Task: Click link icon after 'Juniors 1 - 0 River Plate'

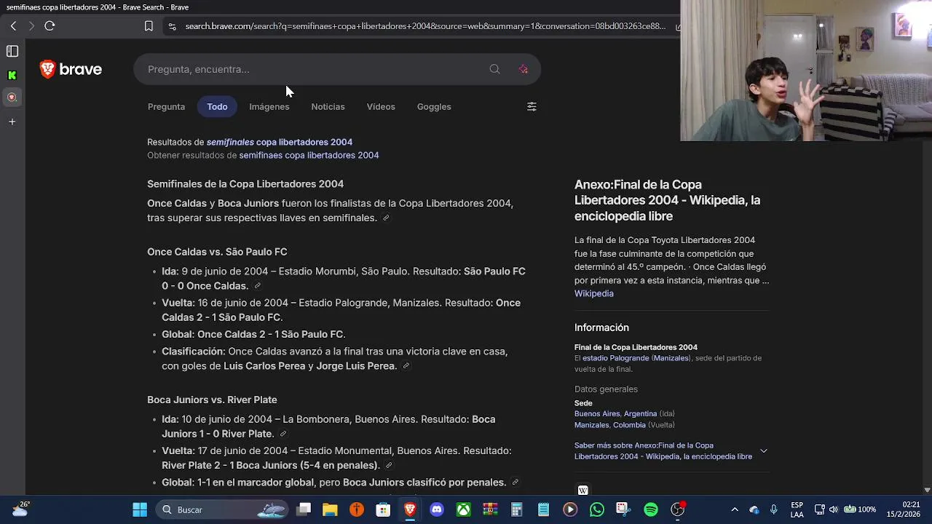Action: [x=283, y=434]
